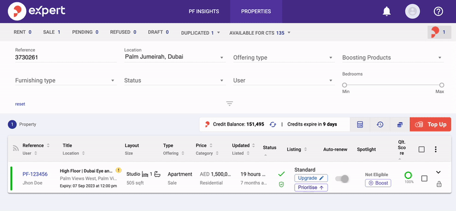Open the Status filter dropdown
This screenshot has width=456, height=211.
click(x=175, y=80)
